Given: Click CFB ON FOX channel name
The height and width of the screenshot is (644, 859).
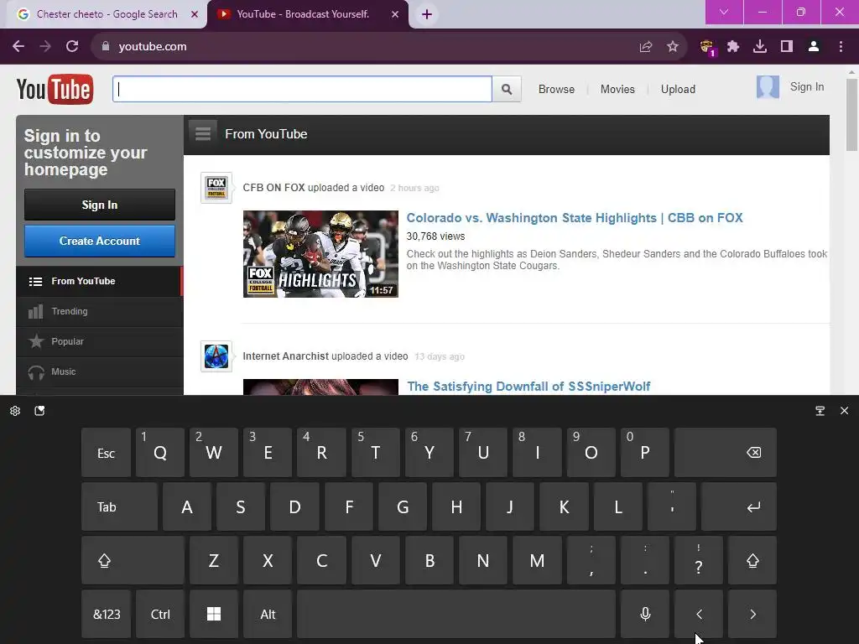Looking at the screenshot, I should pos(274,187).
